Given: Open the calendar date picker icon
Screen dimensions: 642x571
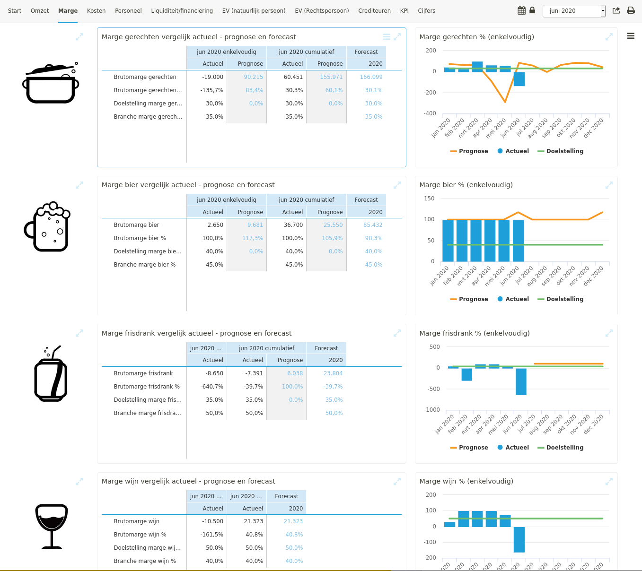Looking at the screenshot, I should click(x=521, y=10).
